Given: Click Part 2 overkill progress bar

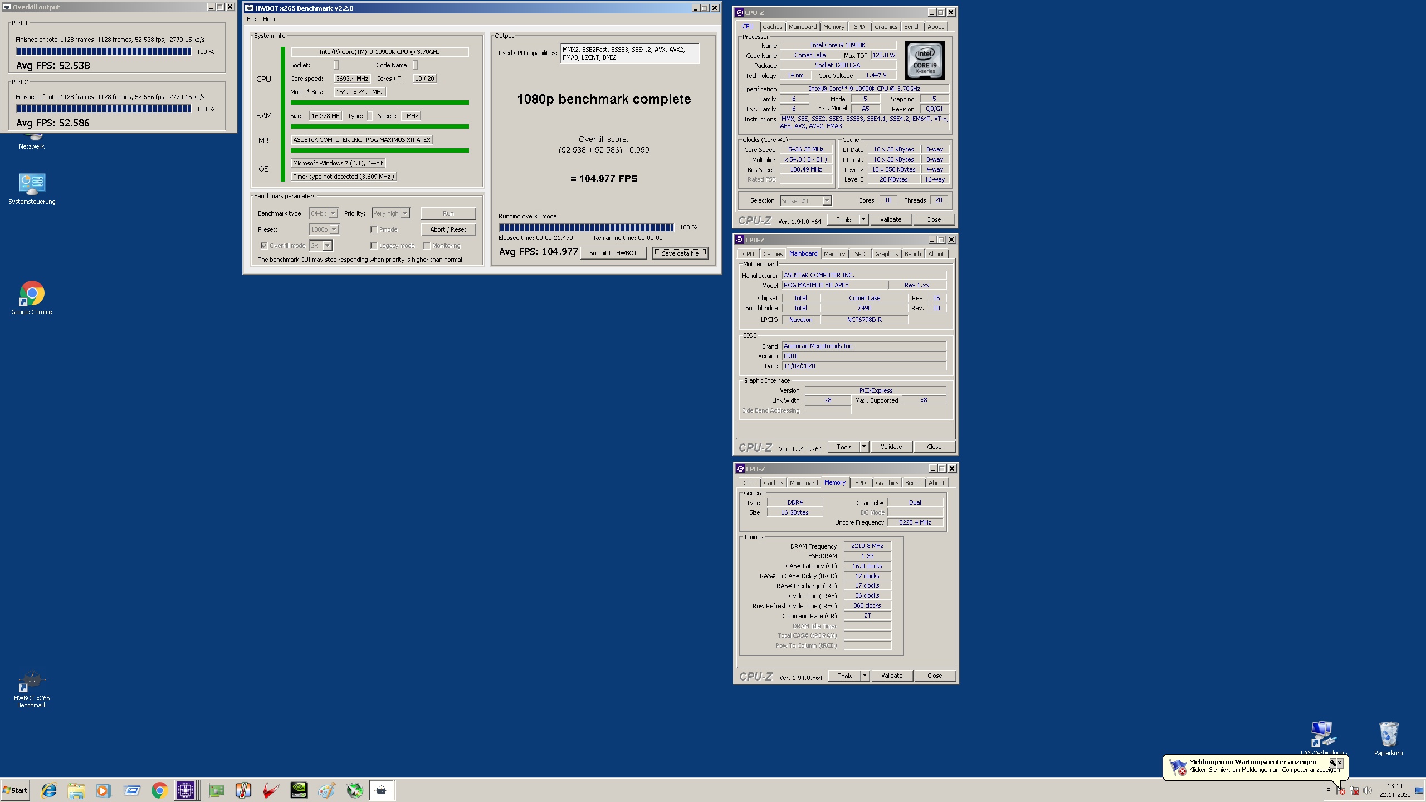Looking at the screenshot, I should click(104, 109).
